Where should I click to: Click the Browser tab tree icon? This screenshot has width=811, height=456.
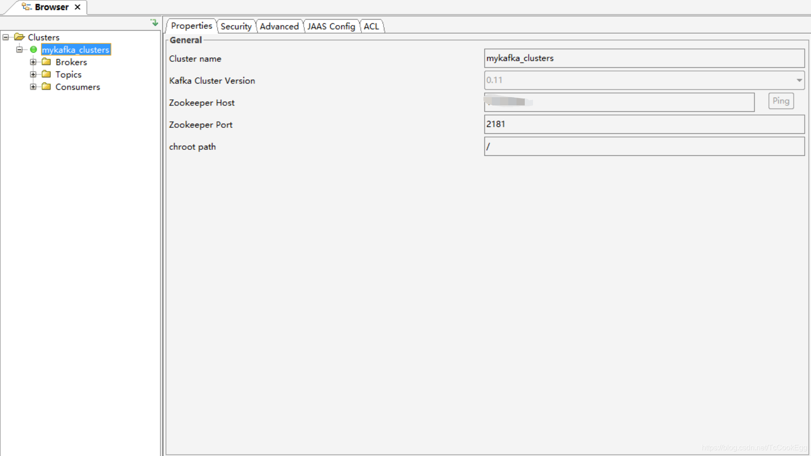27,7
